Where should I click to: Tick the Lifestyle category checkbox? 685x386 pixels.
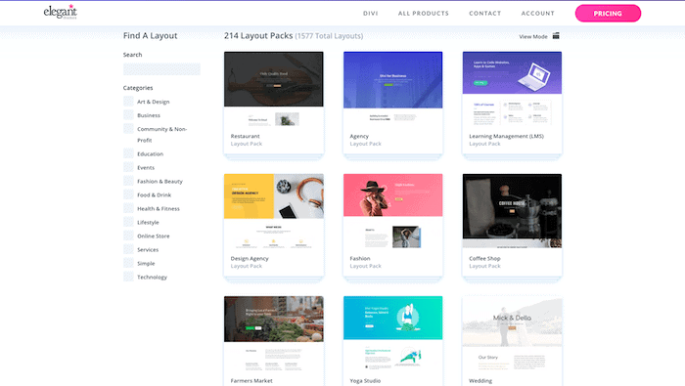tap(128, 222)
